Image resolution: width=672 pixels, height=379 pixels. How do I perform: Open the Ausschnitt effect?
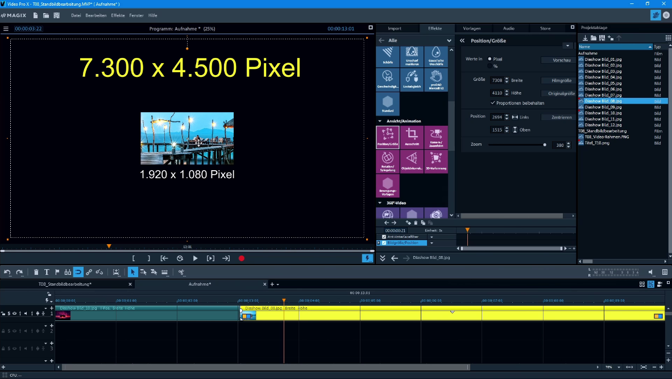pyautogui.click(x=411, y=137)
